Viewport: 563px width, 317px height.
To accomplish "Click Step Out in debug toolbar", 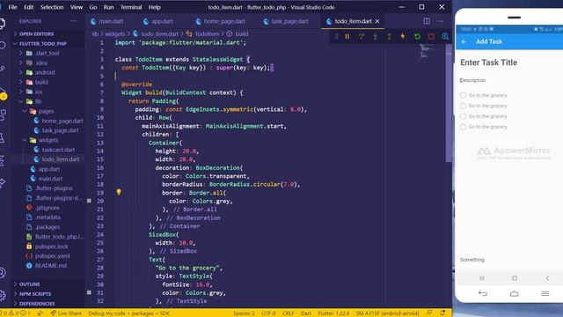I will point(389,36).
